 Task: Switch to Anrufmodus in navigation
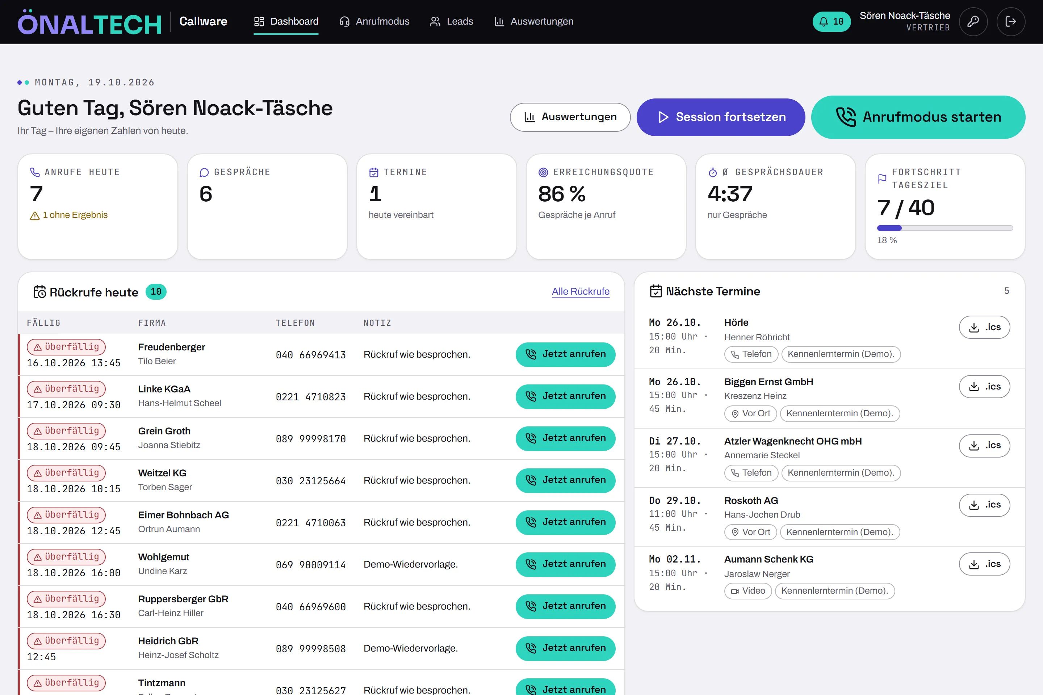374,21
